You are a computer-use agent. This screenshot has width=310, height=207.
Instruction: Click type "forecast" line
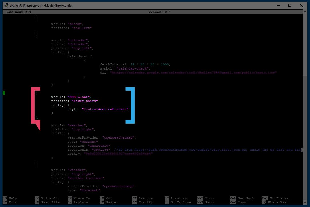click(84, 190)
